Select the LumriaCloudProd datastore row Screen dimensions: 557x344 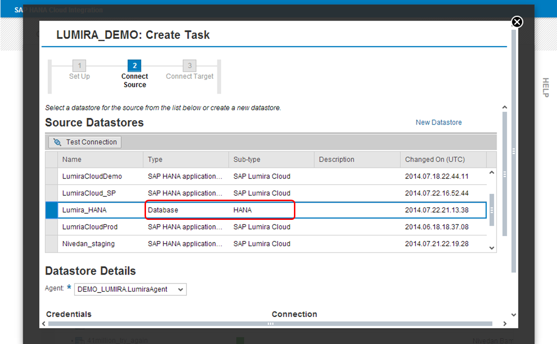[x=90, y=227]
